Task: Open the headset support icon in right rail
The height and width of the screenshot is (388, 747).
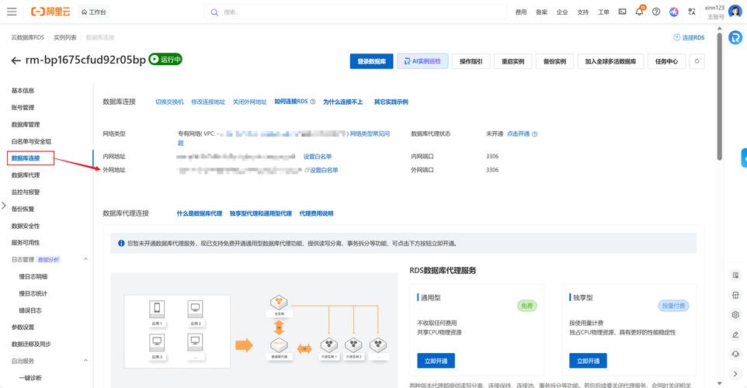Action: pos(735,354)
